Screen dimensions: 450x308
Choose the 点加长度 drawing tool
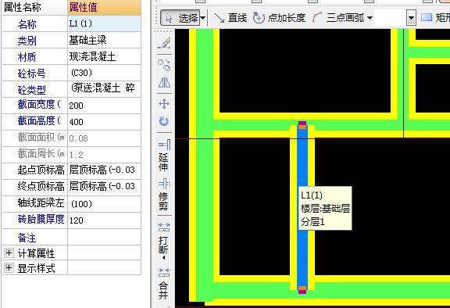click(x=279, y=18)
